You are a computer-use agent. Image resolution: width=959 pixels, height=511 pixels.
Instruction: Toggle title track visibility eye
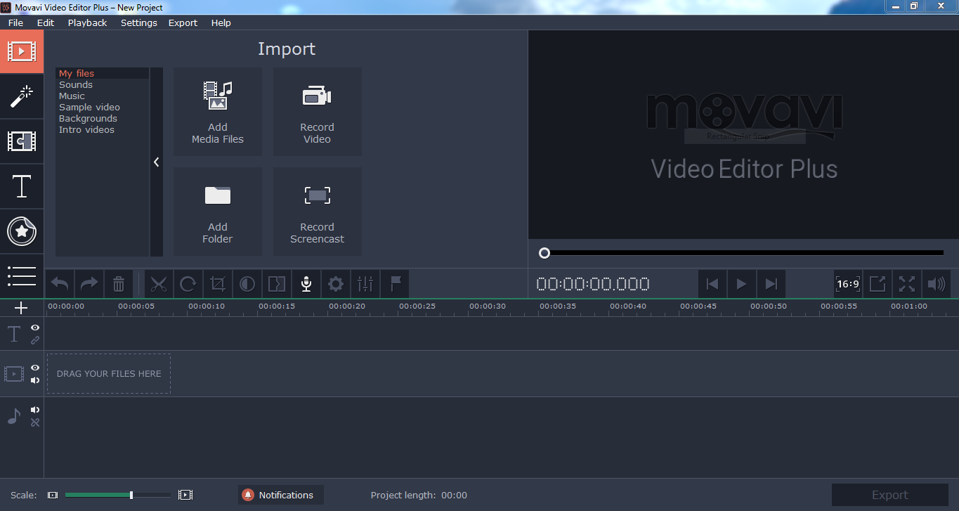pyautogui.click(x=35, y=328)
